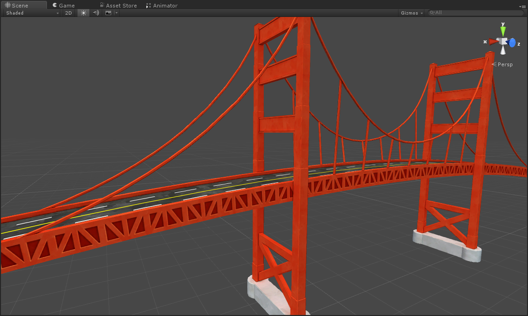Click the Animator tab icon

[148, 5]
